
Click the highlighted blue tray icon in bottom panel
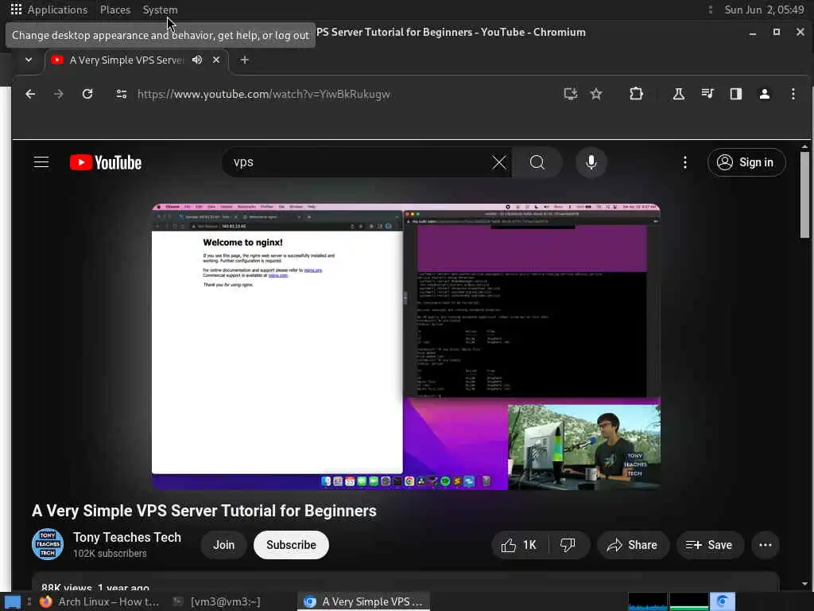722,601
